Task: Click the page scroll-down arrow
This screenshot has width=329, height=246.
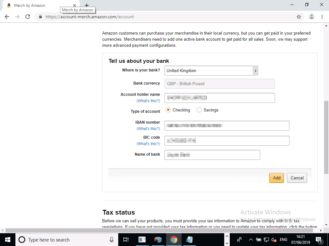Action: coord(326,225)
